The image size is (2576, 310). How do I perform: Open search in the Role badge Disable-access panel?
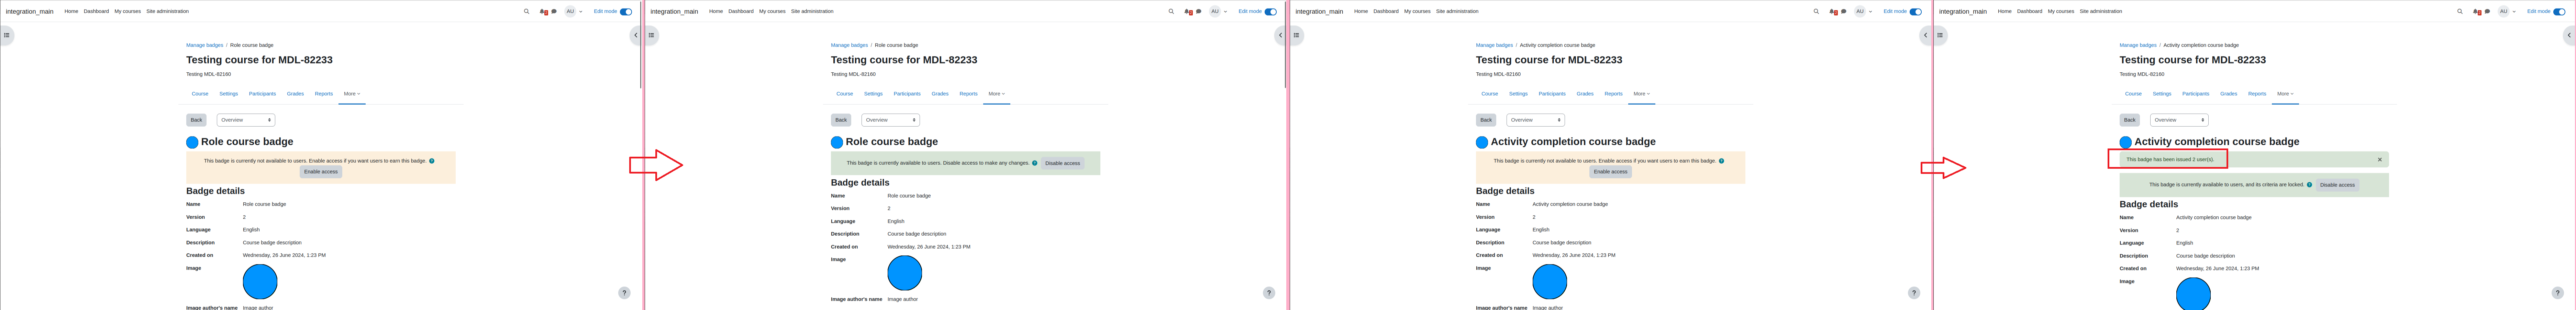pos(1171,12)
